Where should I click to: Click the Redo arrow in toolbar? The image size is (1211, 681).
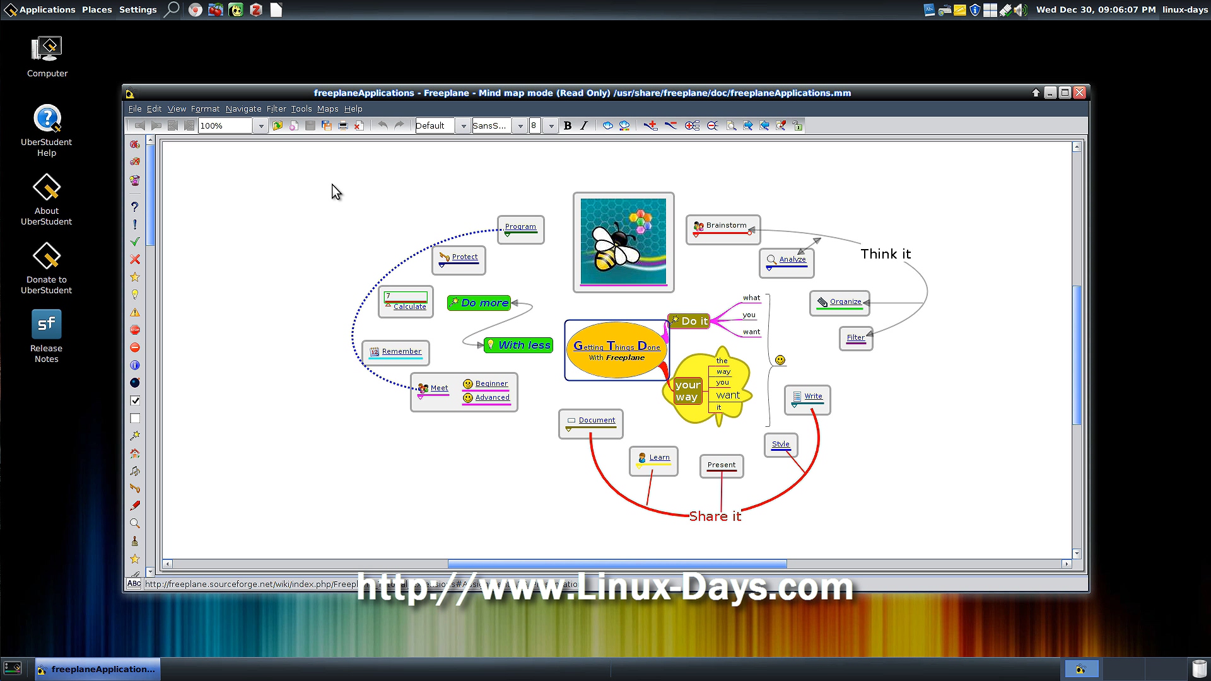399,125
